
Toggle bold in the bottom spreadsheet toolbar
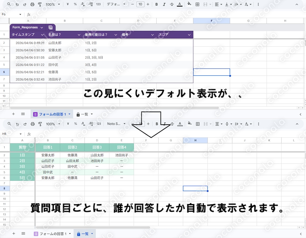coord(157,124)
